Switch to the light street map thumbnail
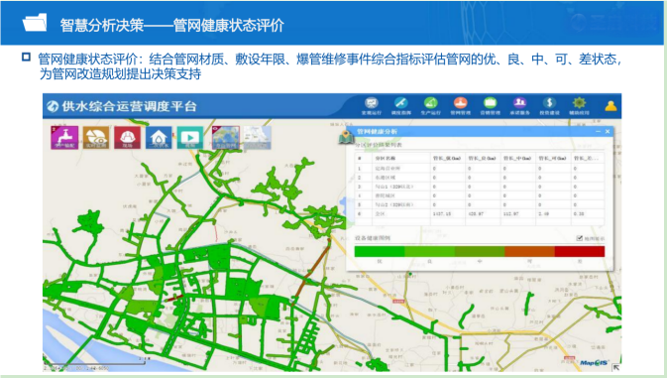Image resolution: width=667 pixels, height=378 pixels. click(258, 137)
